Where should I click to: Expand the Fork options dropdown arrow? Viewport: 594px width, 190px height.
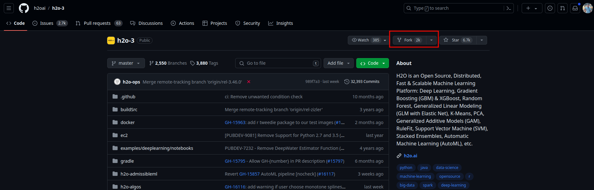pyautogui.click(x=431, y=40)
